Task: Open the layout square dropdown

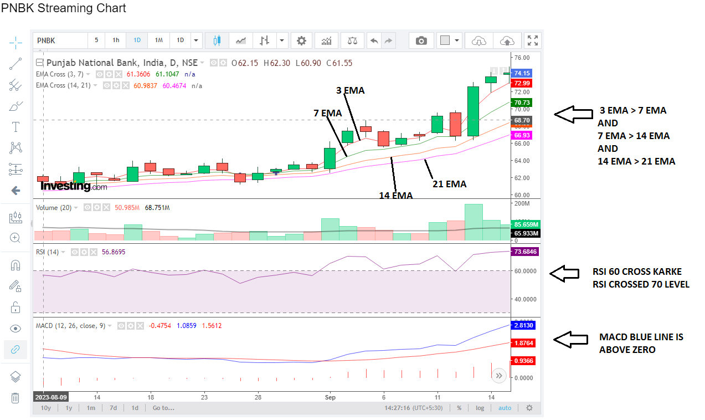Action: 449,40
